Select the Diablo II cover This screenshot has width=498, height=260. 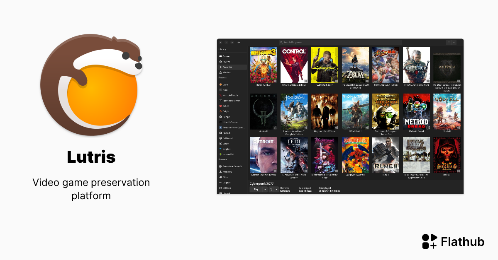[x=447, y=155]
